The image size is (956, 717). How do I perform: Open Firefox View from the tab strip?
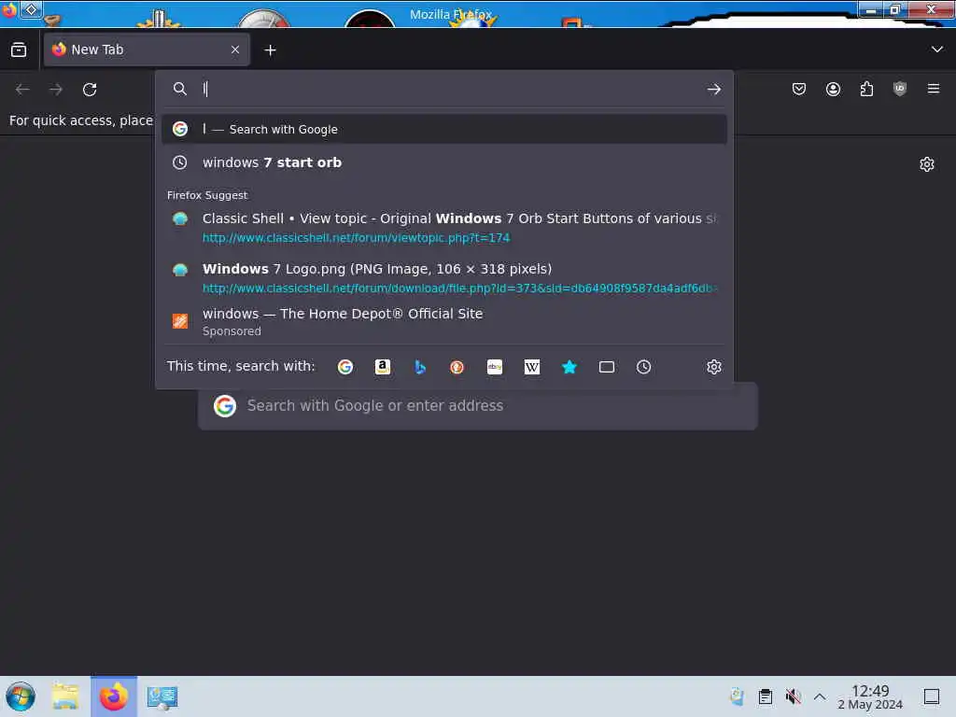point(19,50)
